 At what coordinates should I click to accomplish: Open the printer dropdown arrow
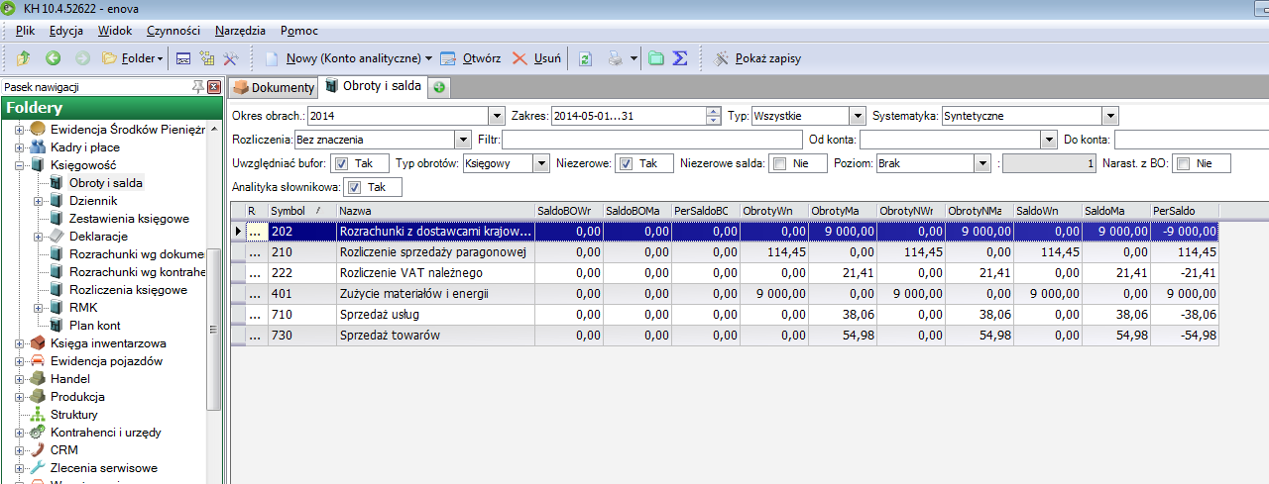[x=632, y=58]
